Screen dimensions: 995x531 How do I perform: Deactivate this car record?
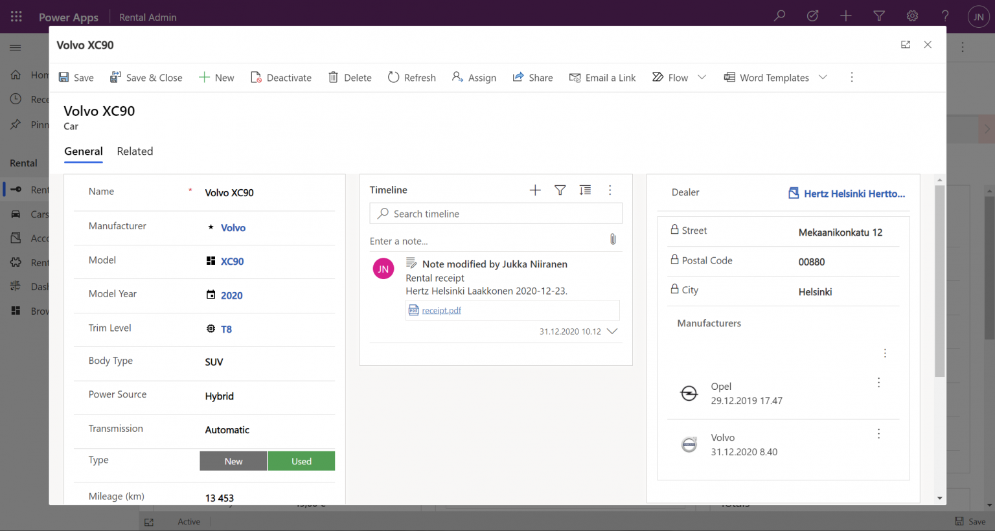281,78
